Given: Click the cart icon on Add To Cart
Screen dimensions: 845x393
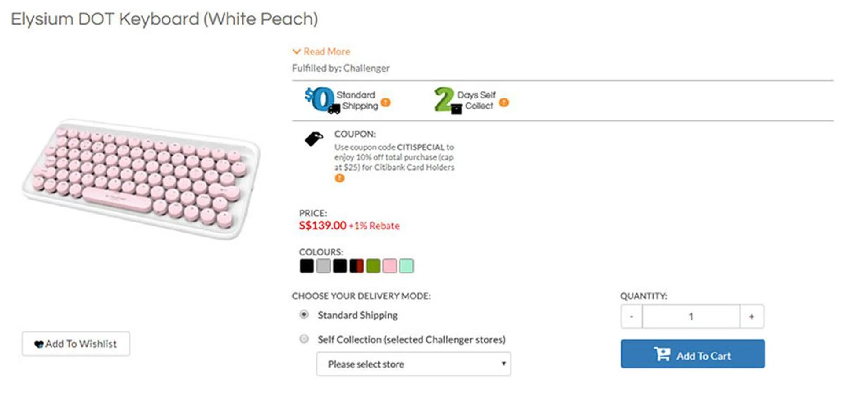Looking at the screenshot, I should (x=662, y=354).
